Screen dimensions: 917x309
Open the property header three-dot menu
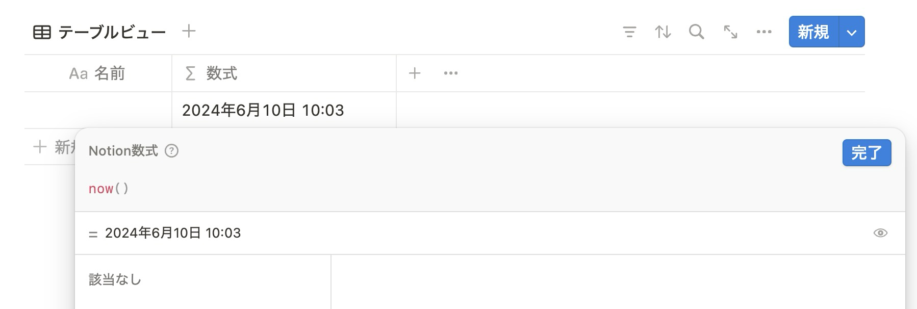click(451, 73)
